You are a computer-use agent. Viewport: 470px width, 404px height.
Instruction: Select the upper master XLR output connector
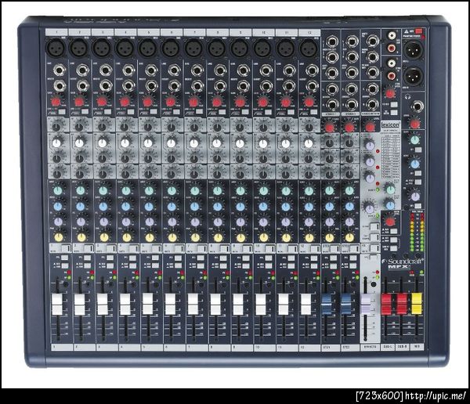pos(414,49)
